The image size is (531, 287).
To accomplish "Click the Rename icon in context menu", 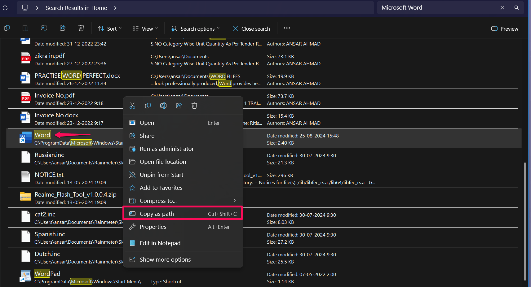I will point(163,106).
